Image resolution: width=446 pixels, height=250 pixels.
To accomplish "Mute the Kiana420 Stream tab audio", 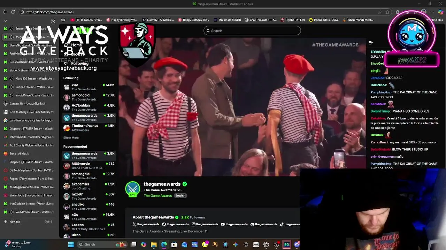I will click(x=12, y=79).
